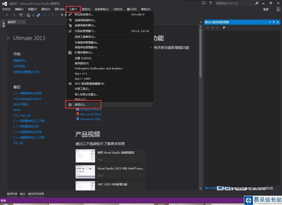Click the Undo toolbar icon
282x205 pixels.
click(45, 15)
